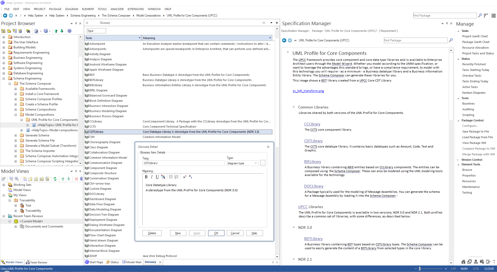Collapse the Schema Engineering tree node

[x=4, y=78]
